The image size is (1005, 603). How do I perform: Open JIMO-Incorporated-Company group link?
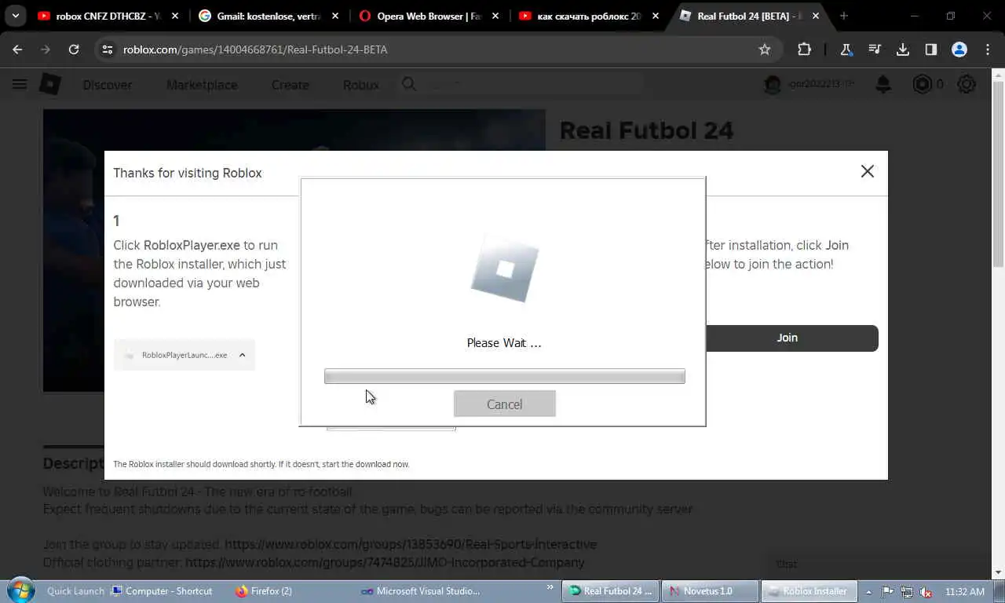(385, 562)
